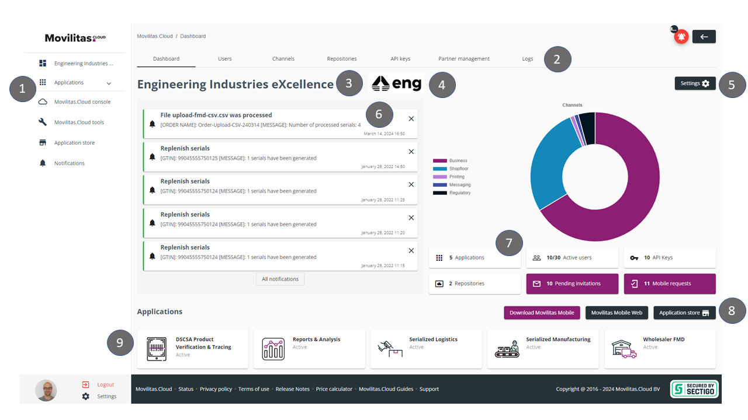Viewport: 748px width, 420px height.
Task: Click the Business legend color swatch
Action: tap(440, 160)
